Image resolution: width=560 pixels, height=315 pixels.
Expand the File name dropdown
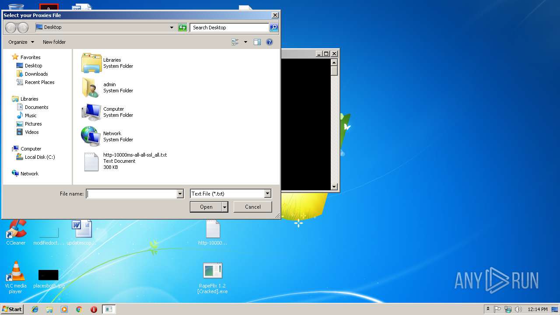pyautogui.click(x=180, y=194)
